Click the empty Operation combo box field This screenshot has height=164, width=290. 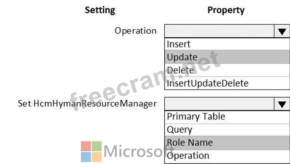(x=220, y=31)
